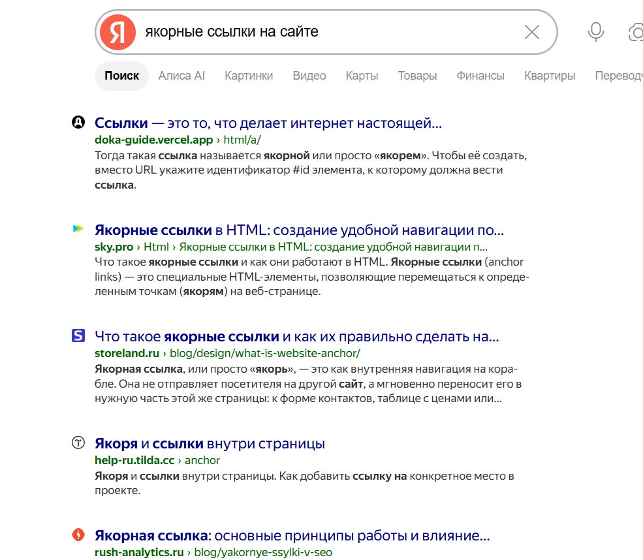Switch to the Картинки tab

pos(249,76)
